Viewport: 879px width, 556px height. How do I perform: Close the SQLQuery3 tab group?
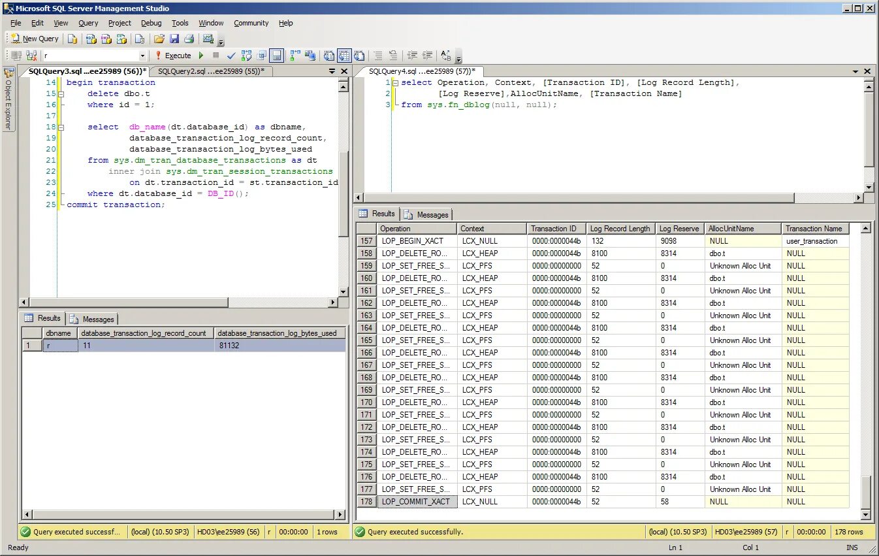click(x=344, y=71)
